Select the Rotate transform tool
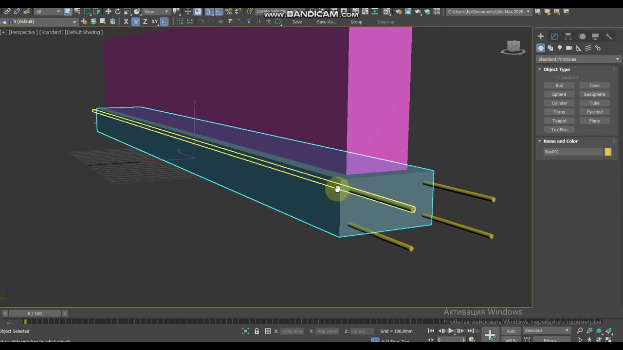This screenshot has width=623, height=350. pos(117,11)
